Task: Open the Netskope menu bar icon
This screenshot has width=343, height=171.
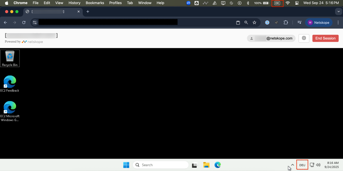Action: [x=206, y=3]
